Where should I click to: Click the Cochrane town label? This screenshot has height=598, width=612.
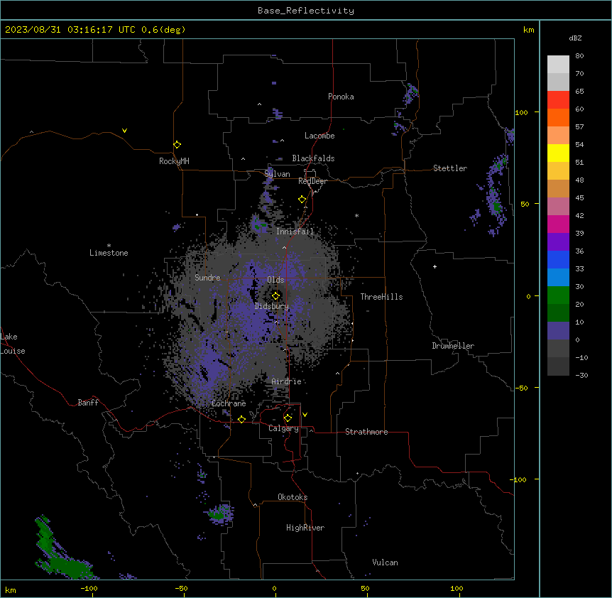pos(229,403)
